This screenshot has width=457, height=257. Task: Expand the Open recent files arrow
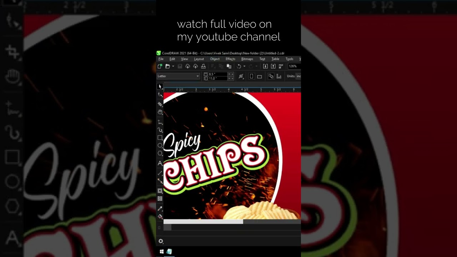(173, 66)
